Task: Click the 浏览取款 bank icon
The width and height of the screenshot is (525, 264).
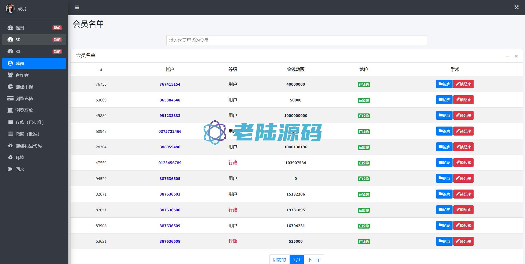Action: coord(10,110)
